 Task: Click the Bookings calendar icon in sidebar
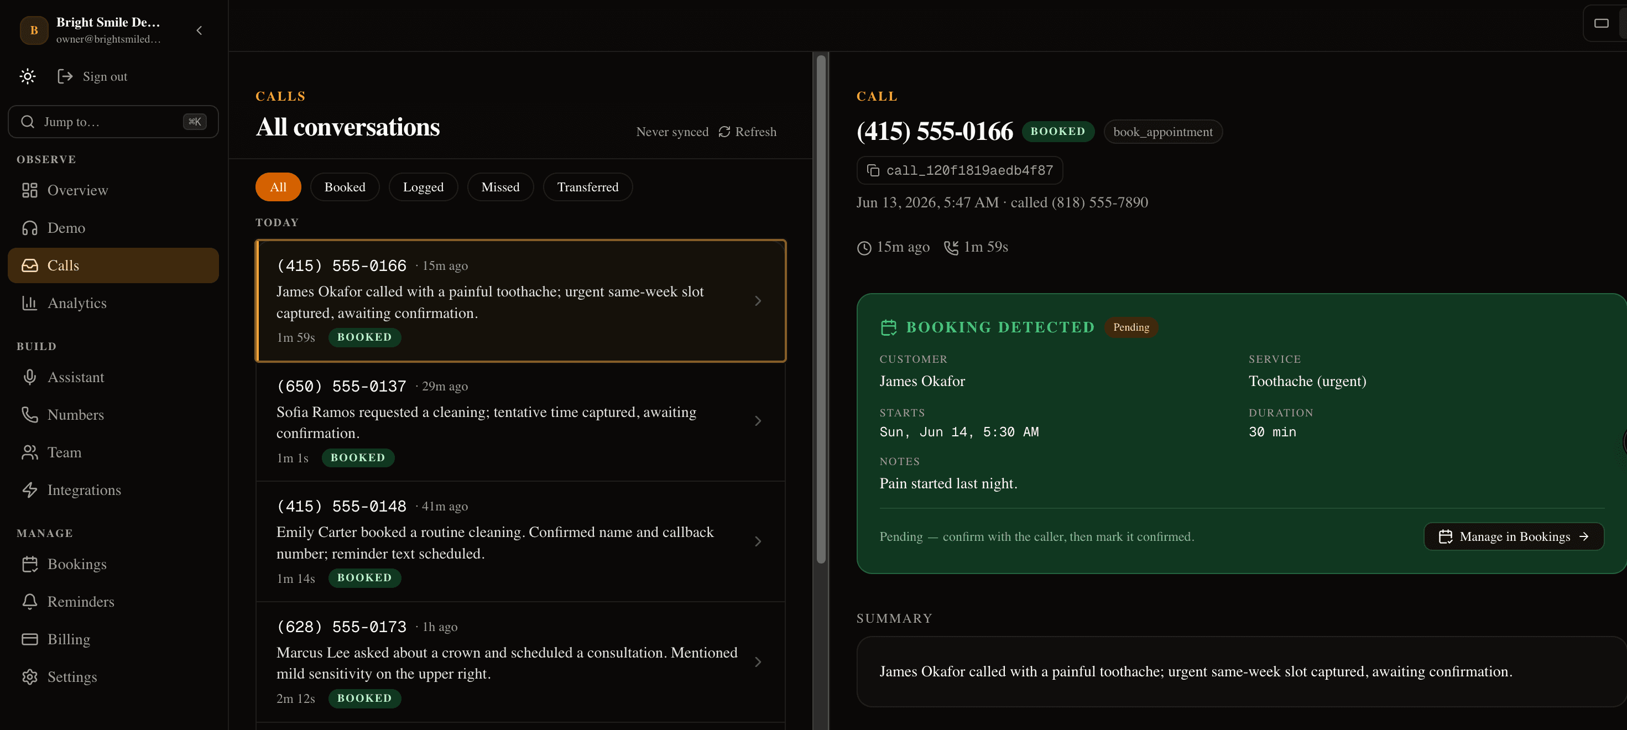point(30,564)
